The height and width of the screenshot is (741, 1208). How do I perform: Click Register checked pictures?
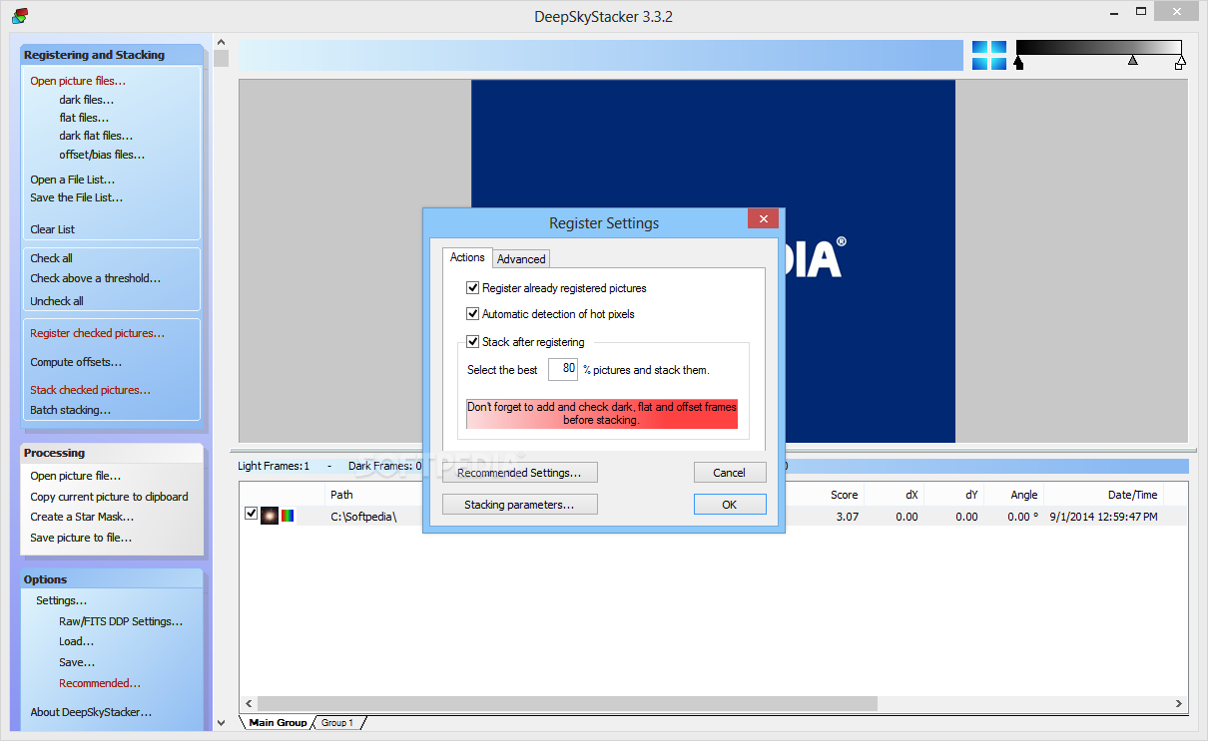click(x=97, y=333)
